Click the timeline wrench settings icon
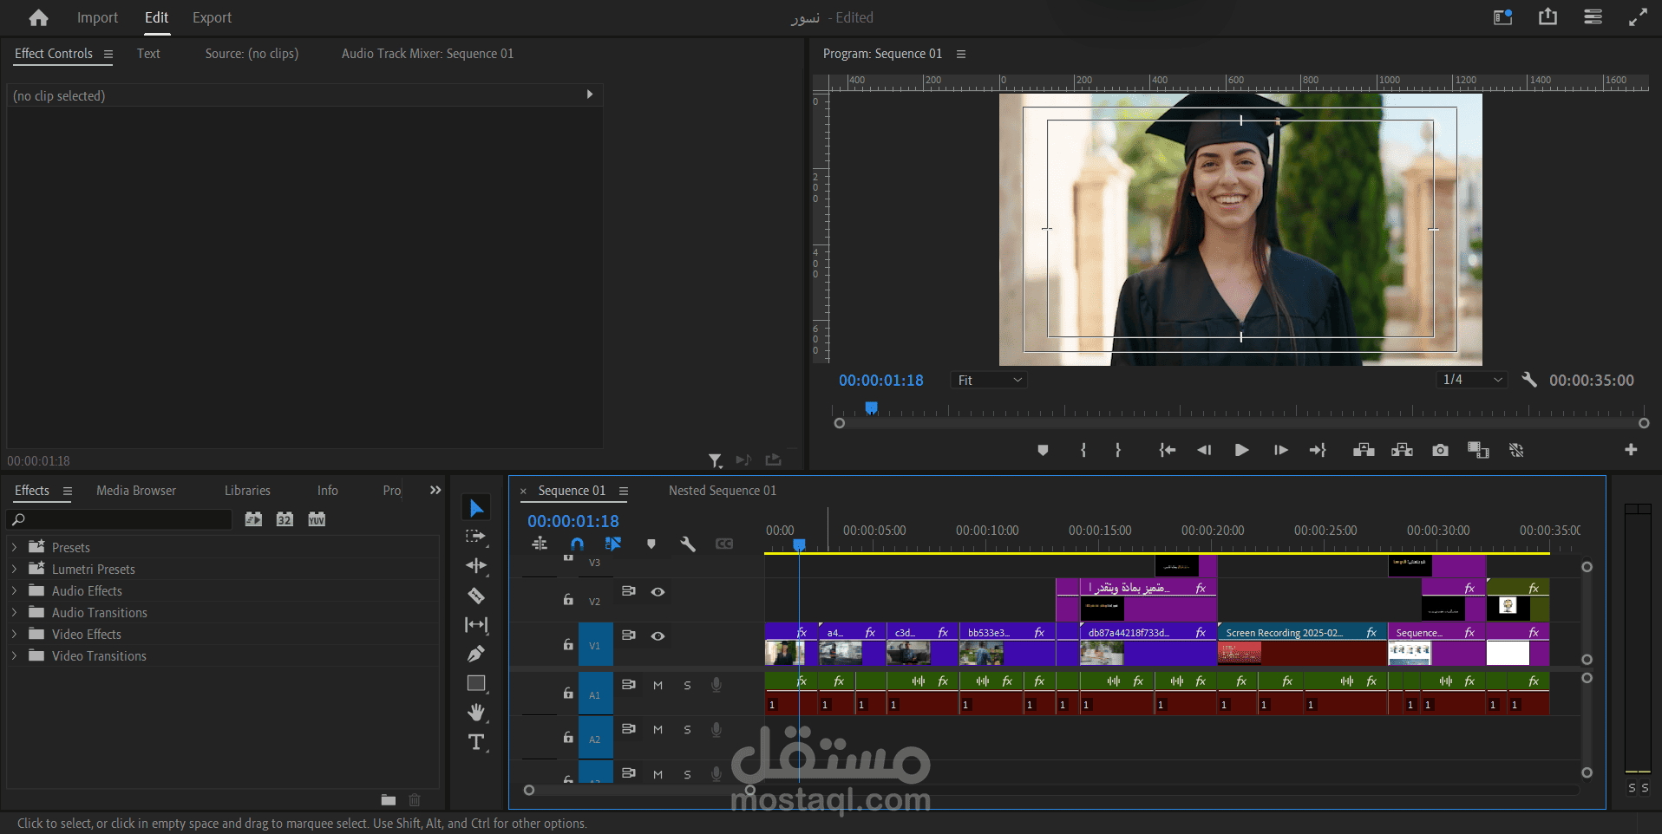Screen dimensions: 1662x834 tap(688, 544)
